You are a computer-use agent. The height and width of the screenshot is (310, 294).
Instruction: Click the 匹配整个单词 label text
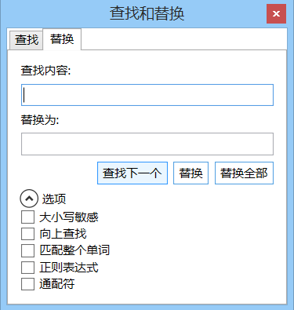(x=74, y=250)
